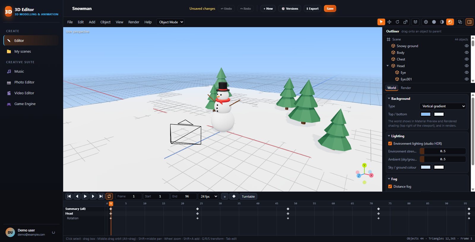This screenshot has height=242, width=475.
Task: Toggle visibility of the Body object
Action: (x=467, y=53)
